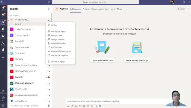Image resolution: width=191 pixels, height=108 pixels.
Task: Add a new tab with plus icon
Action: [x=125, y=9]
